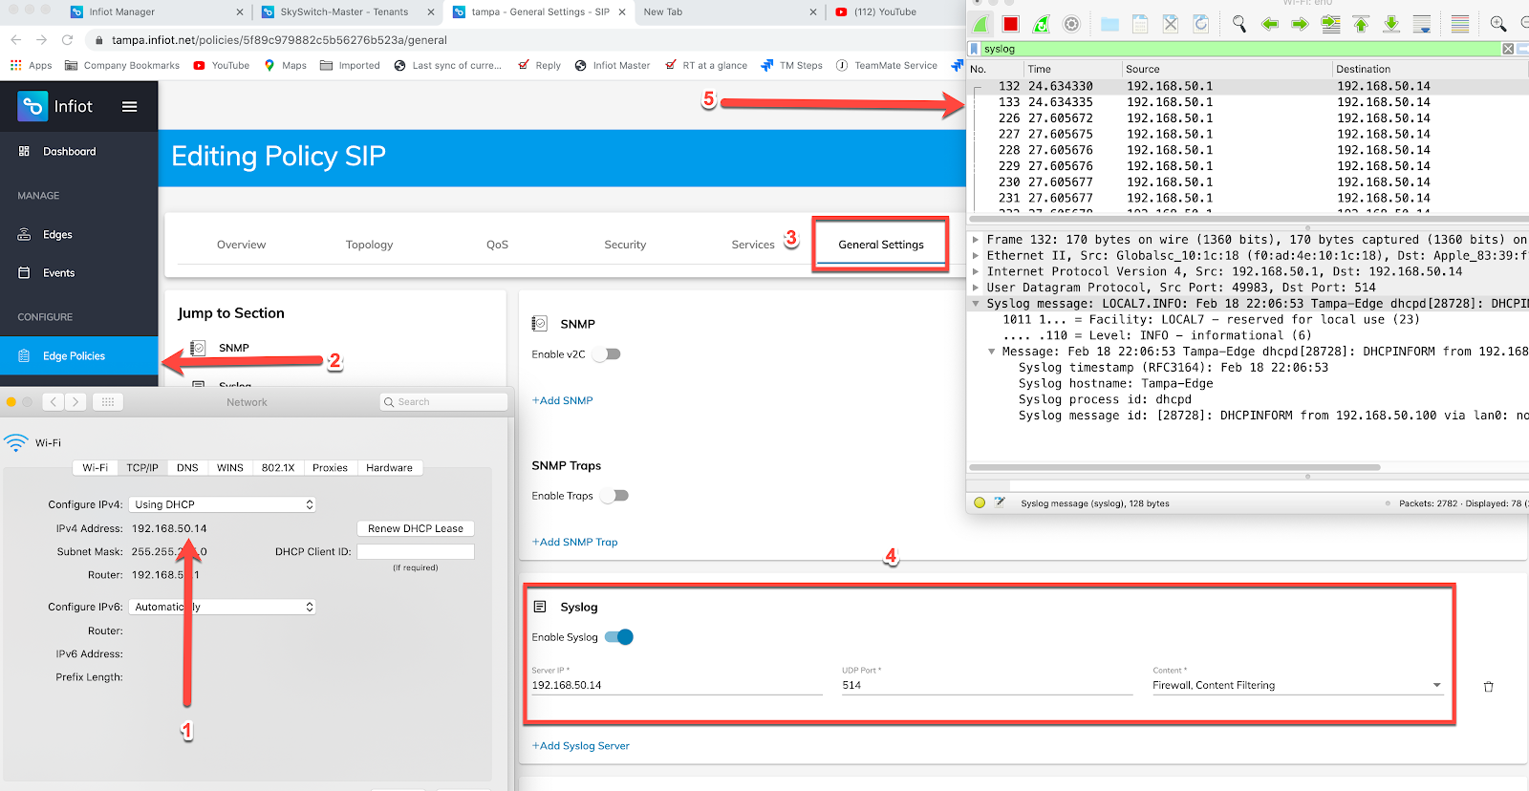
Task: Click the +Add SNMP Trap link
Action: coord(575,542)
